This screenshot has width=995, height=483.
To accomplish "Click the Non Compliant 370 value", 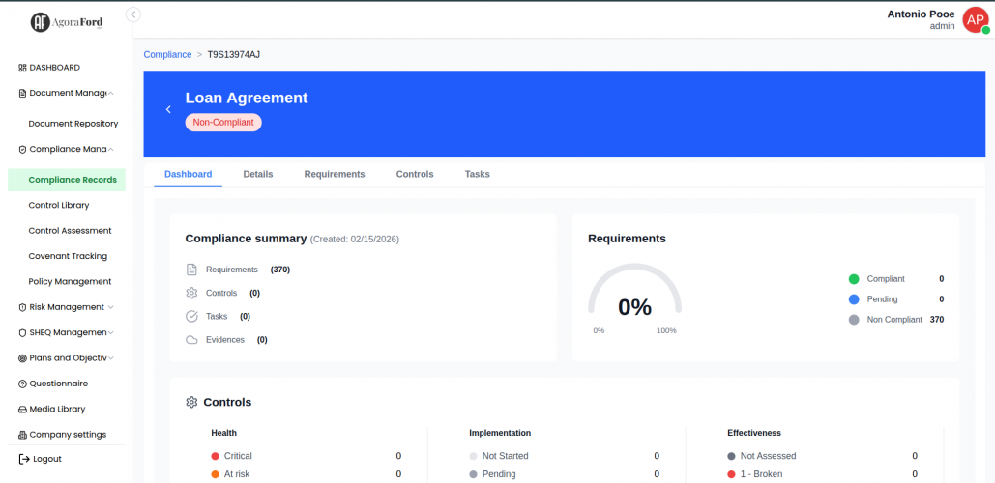I will 937,320.
